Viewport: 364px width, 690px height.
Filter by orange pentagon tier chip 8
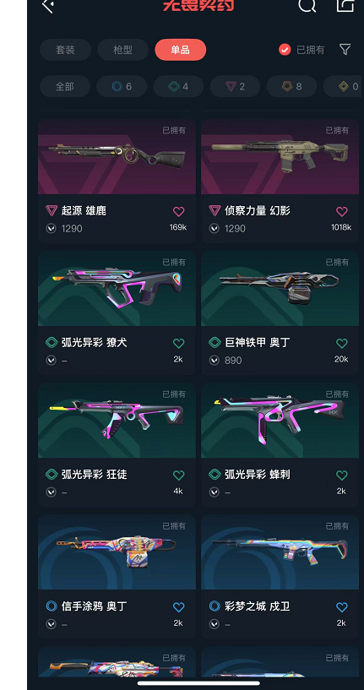291,86
